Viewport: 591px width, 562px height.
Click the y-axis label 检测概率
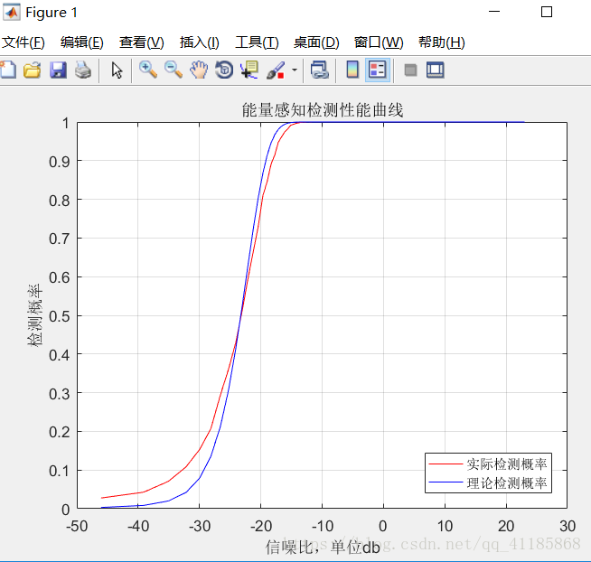click(34, 315)
